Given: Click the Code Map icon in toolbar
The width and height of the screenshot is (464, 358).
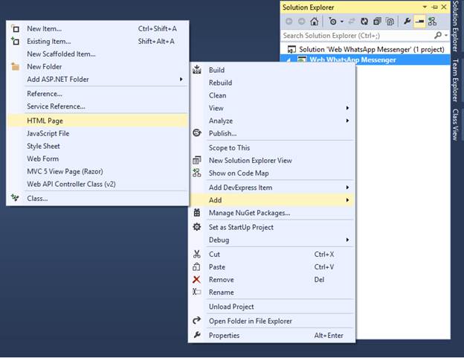Looking at the screenshot, I should click(432, 22).
